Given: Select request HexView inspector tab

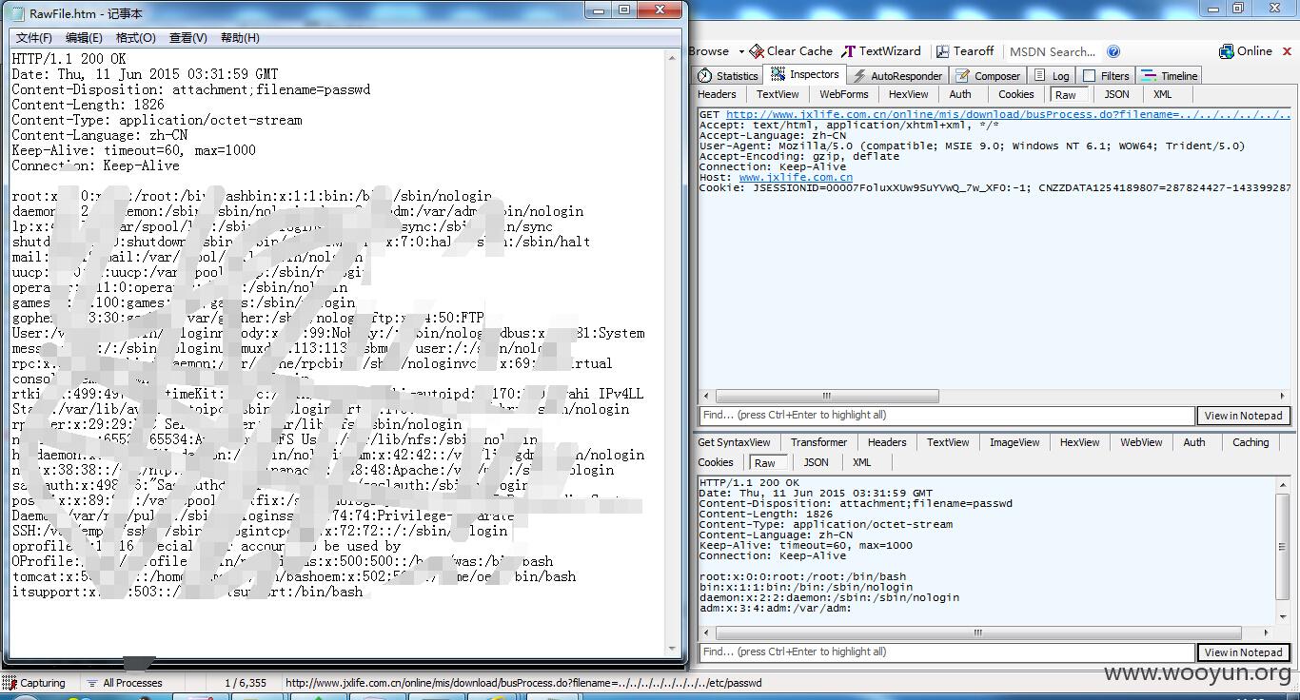Looking at the screenshot, I should pos(908,94).
